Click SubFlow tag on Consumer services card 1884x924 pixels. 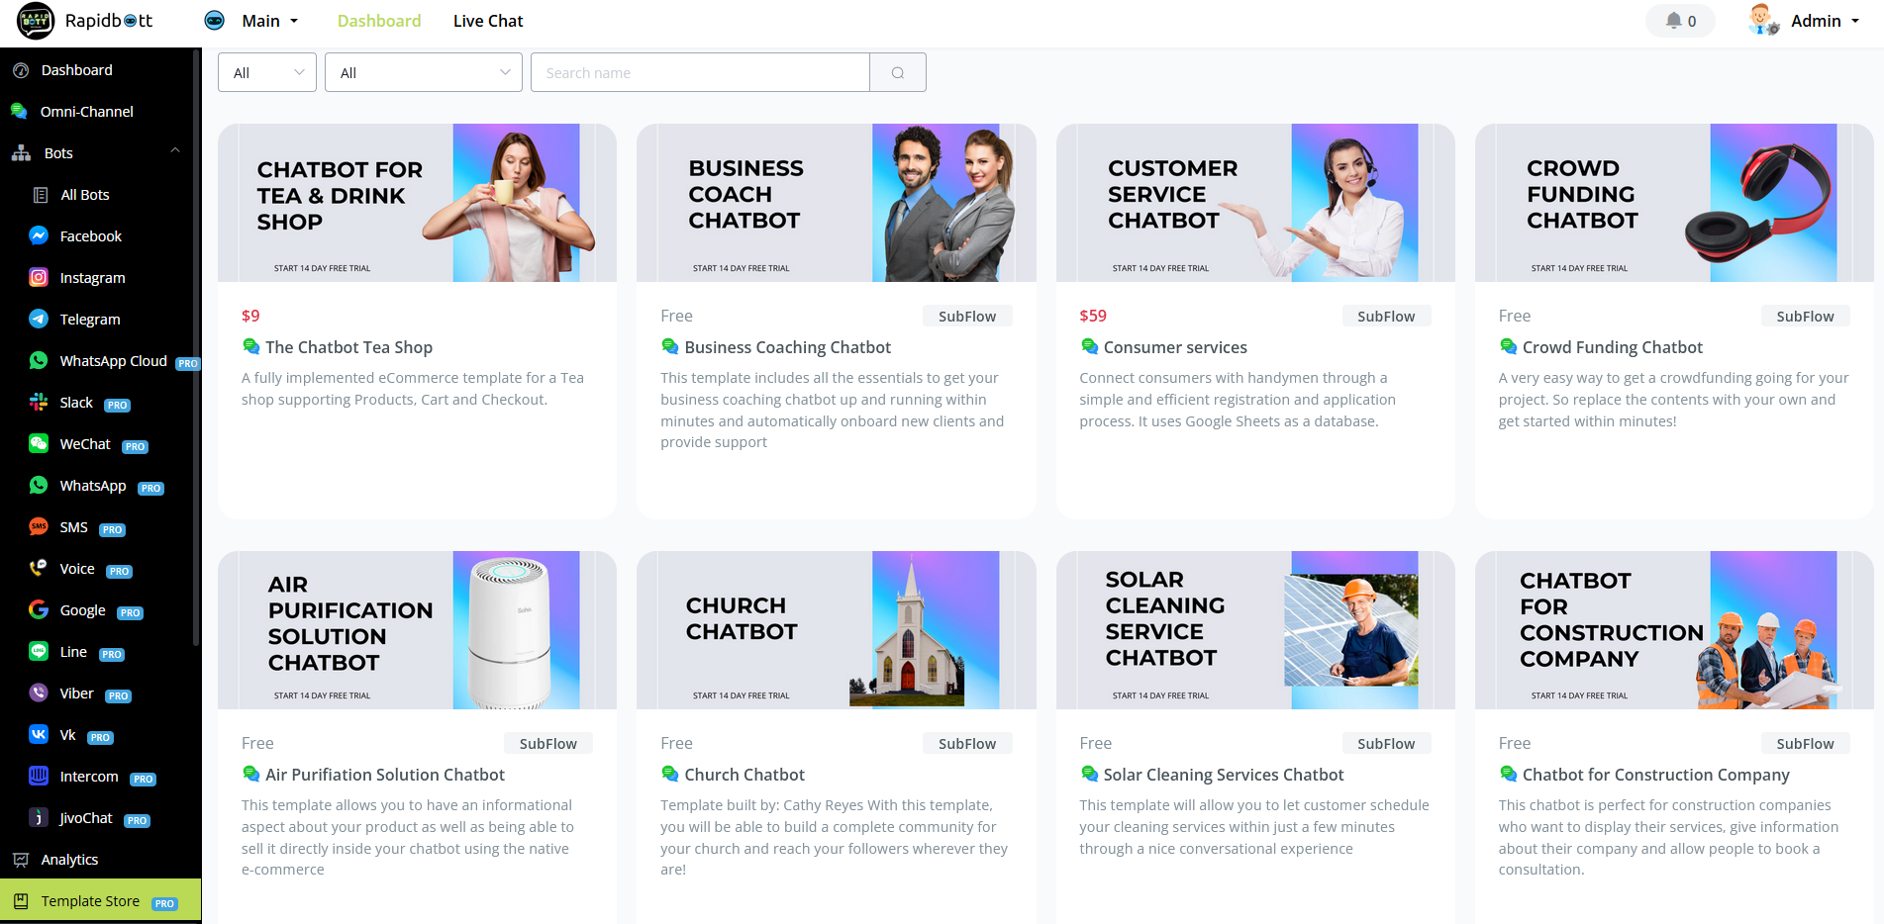[x=1386, y=316]
